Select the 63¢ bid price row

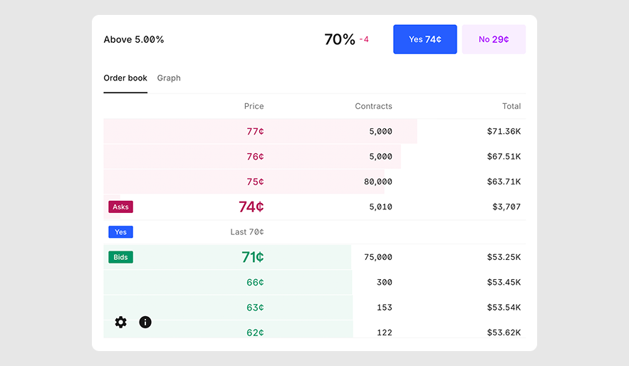pyautogui.click(x=255, y=308)
